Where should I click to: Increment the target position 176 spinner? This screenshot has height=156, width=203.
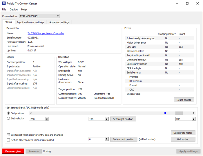point(107,118)
